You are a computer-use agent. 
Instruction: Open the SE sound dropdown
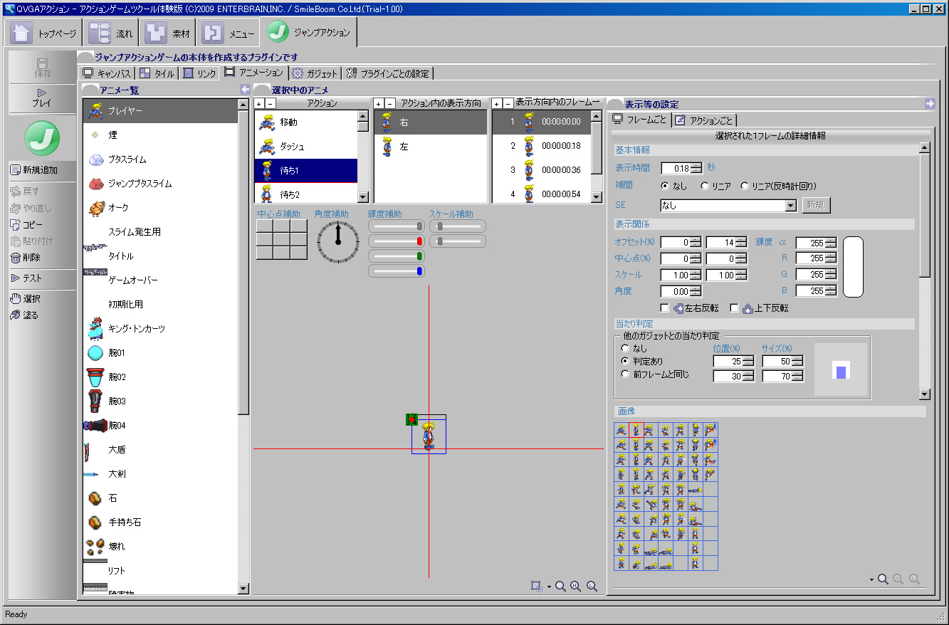tap(790, 206)
